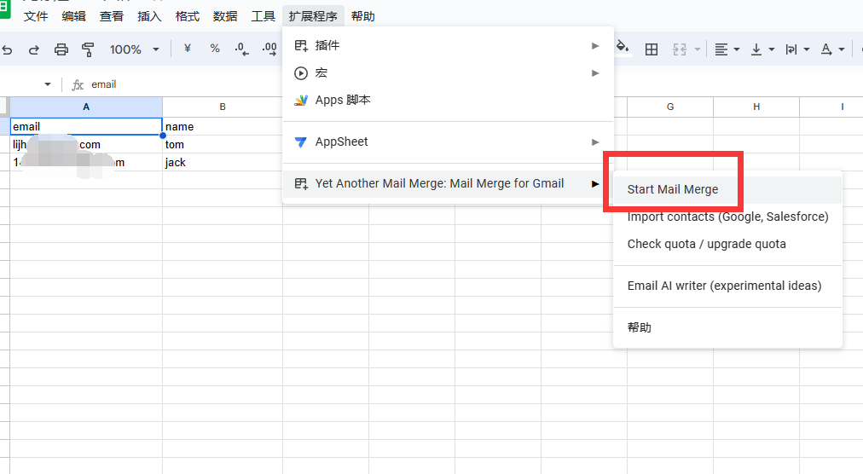
Task: Click Start Mail Merge
Action: tap(727, 189)
